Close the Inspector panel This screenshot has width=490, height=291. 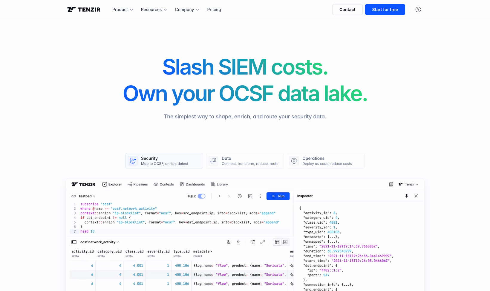[416, 196]
